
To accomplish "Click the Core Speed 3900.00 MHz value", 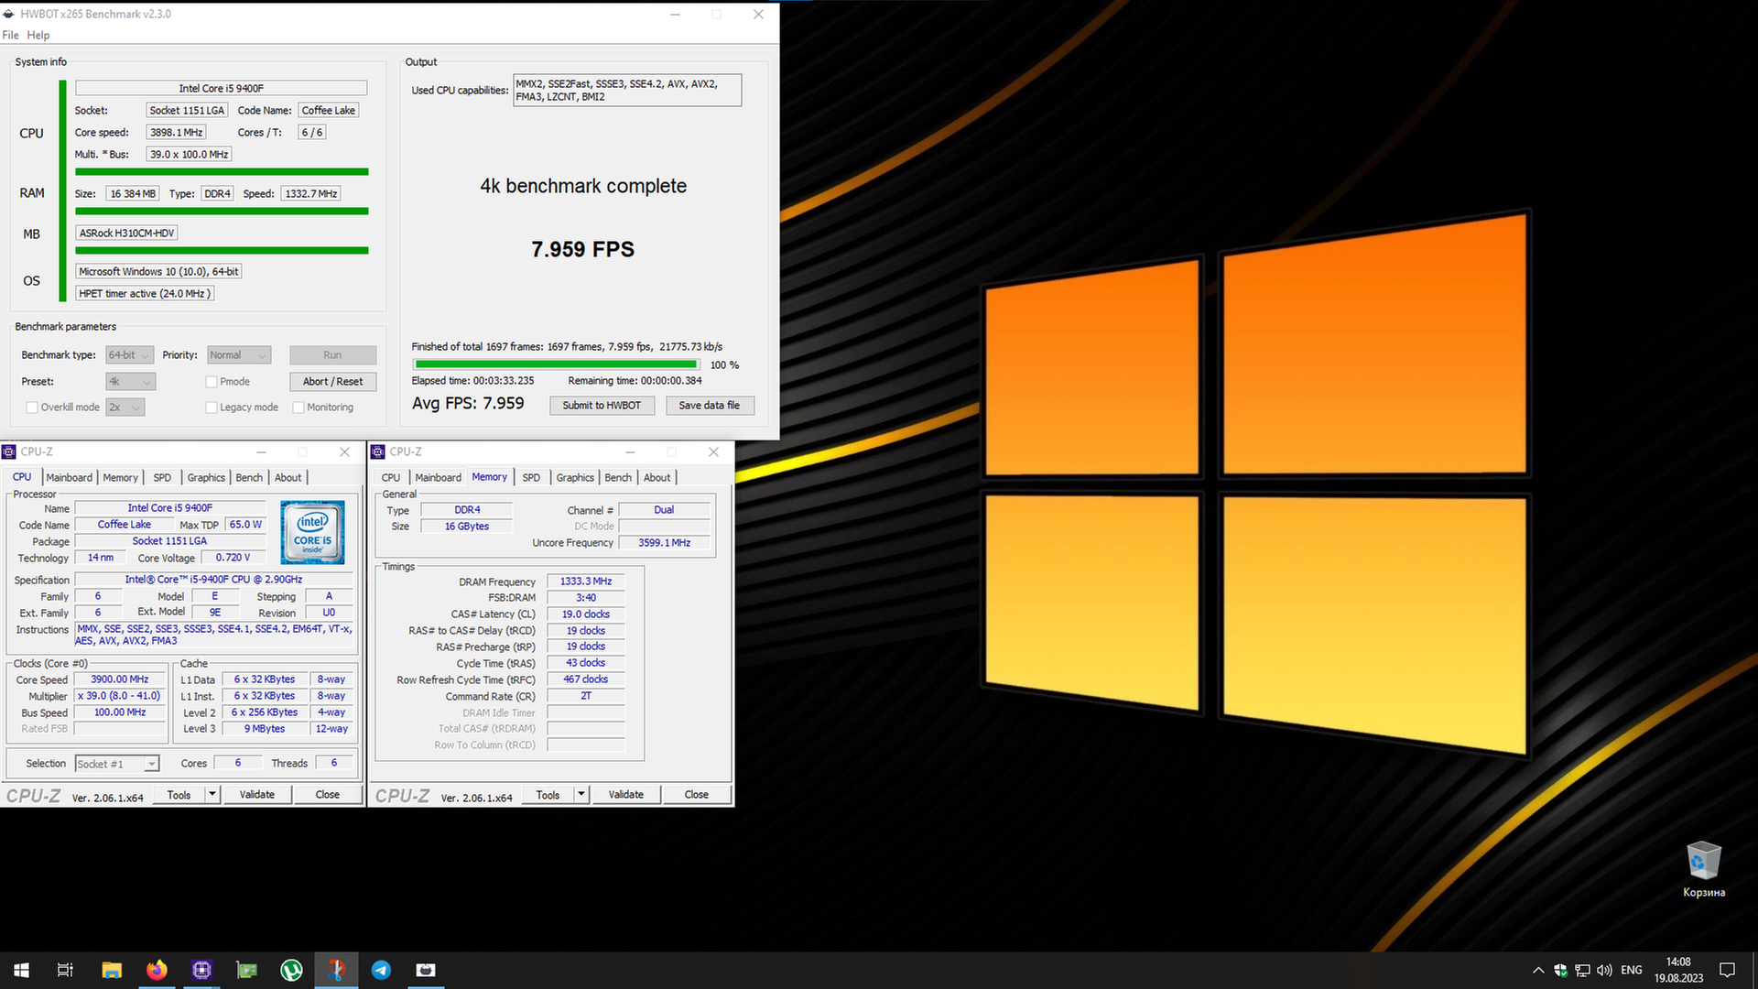I will pos(120,679).
